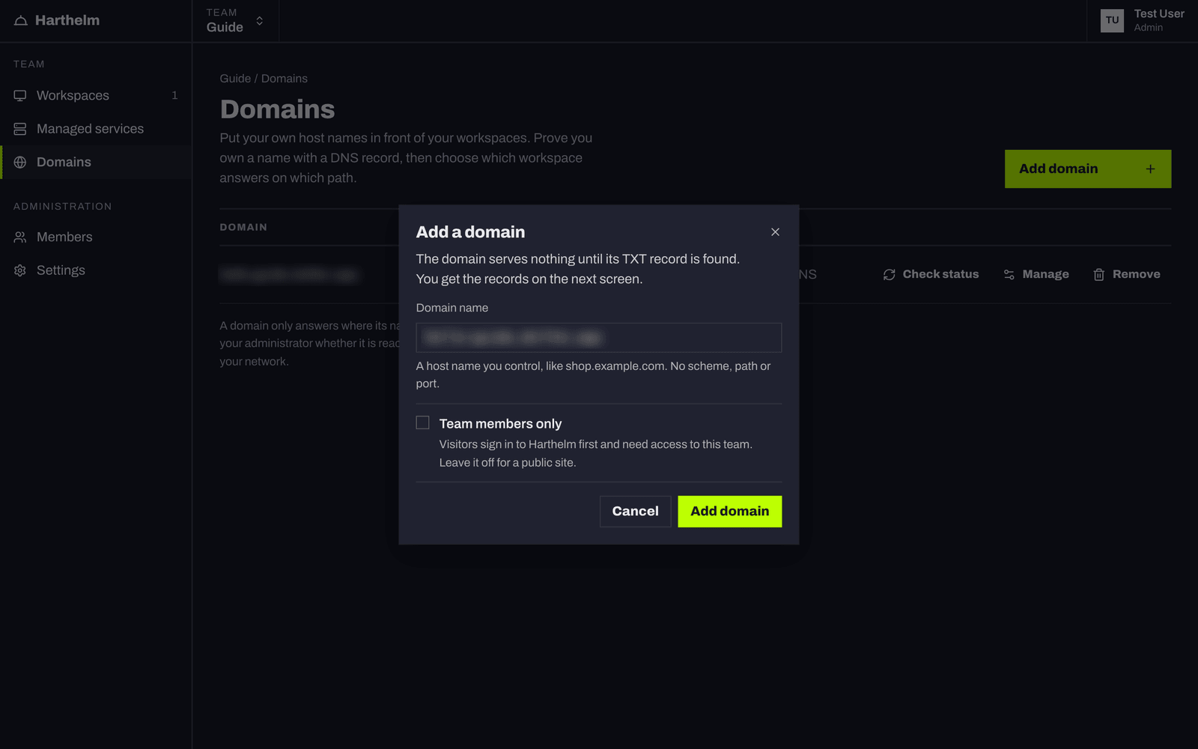This screenshot has height=749, width=1198.
Task: Click the Manage sliders icon
Action: click(x=1009, y=275)
